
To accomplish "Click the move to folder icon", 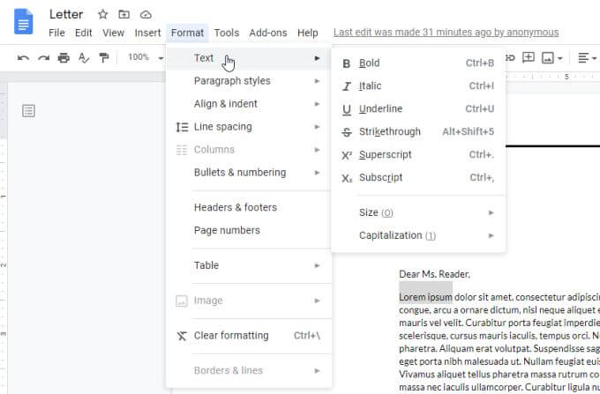I will point(124,15).
